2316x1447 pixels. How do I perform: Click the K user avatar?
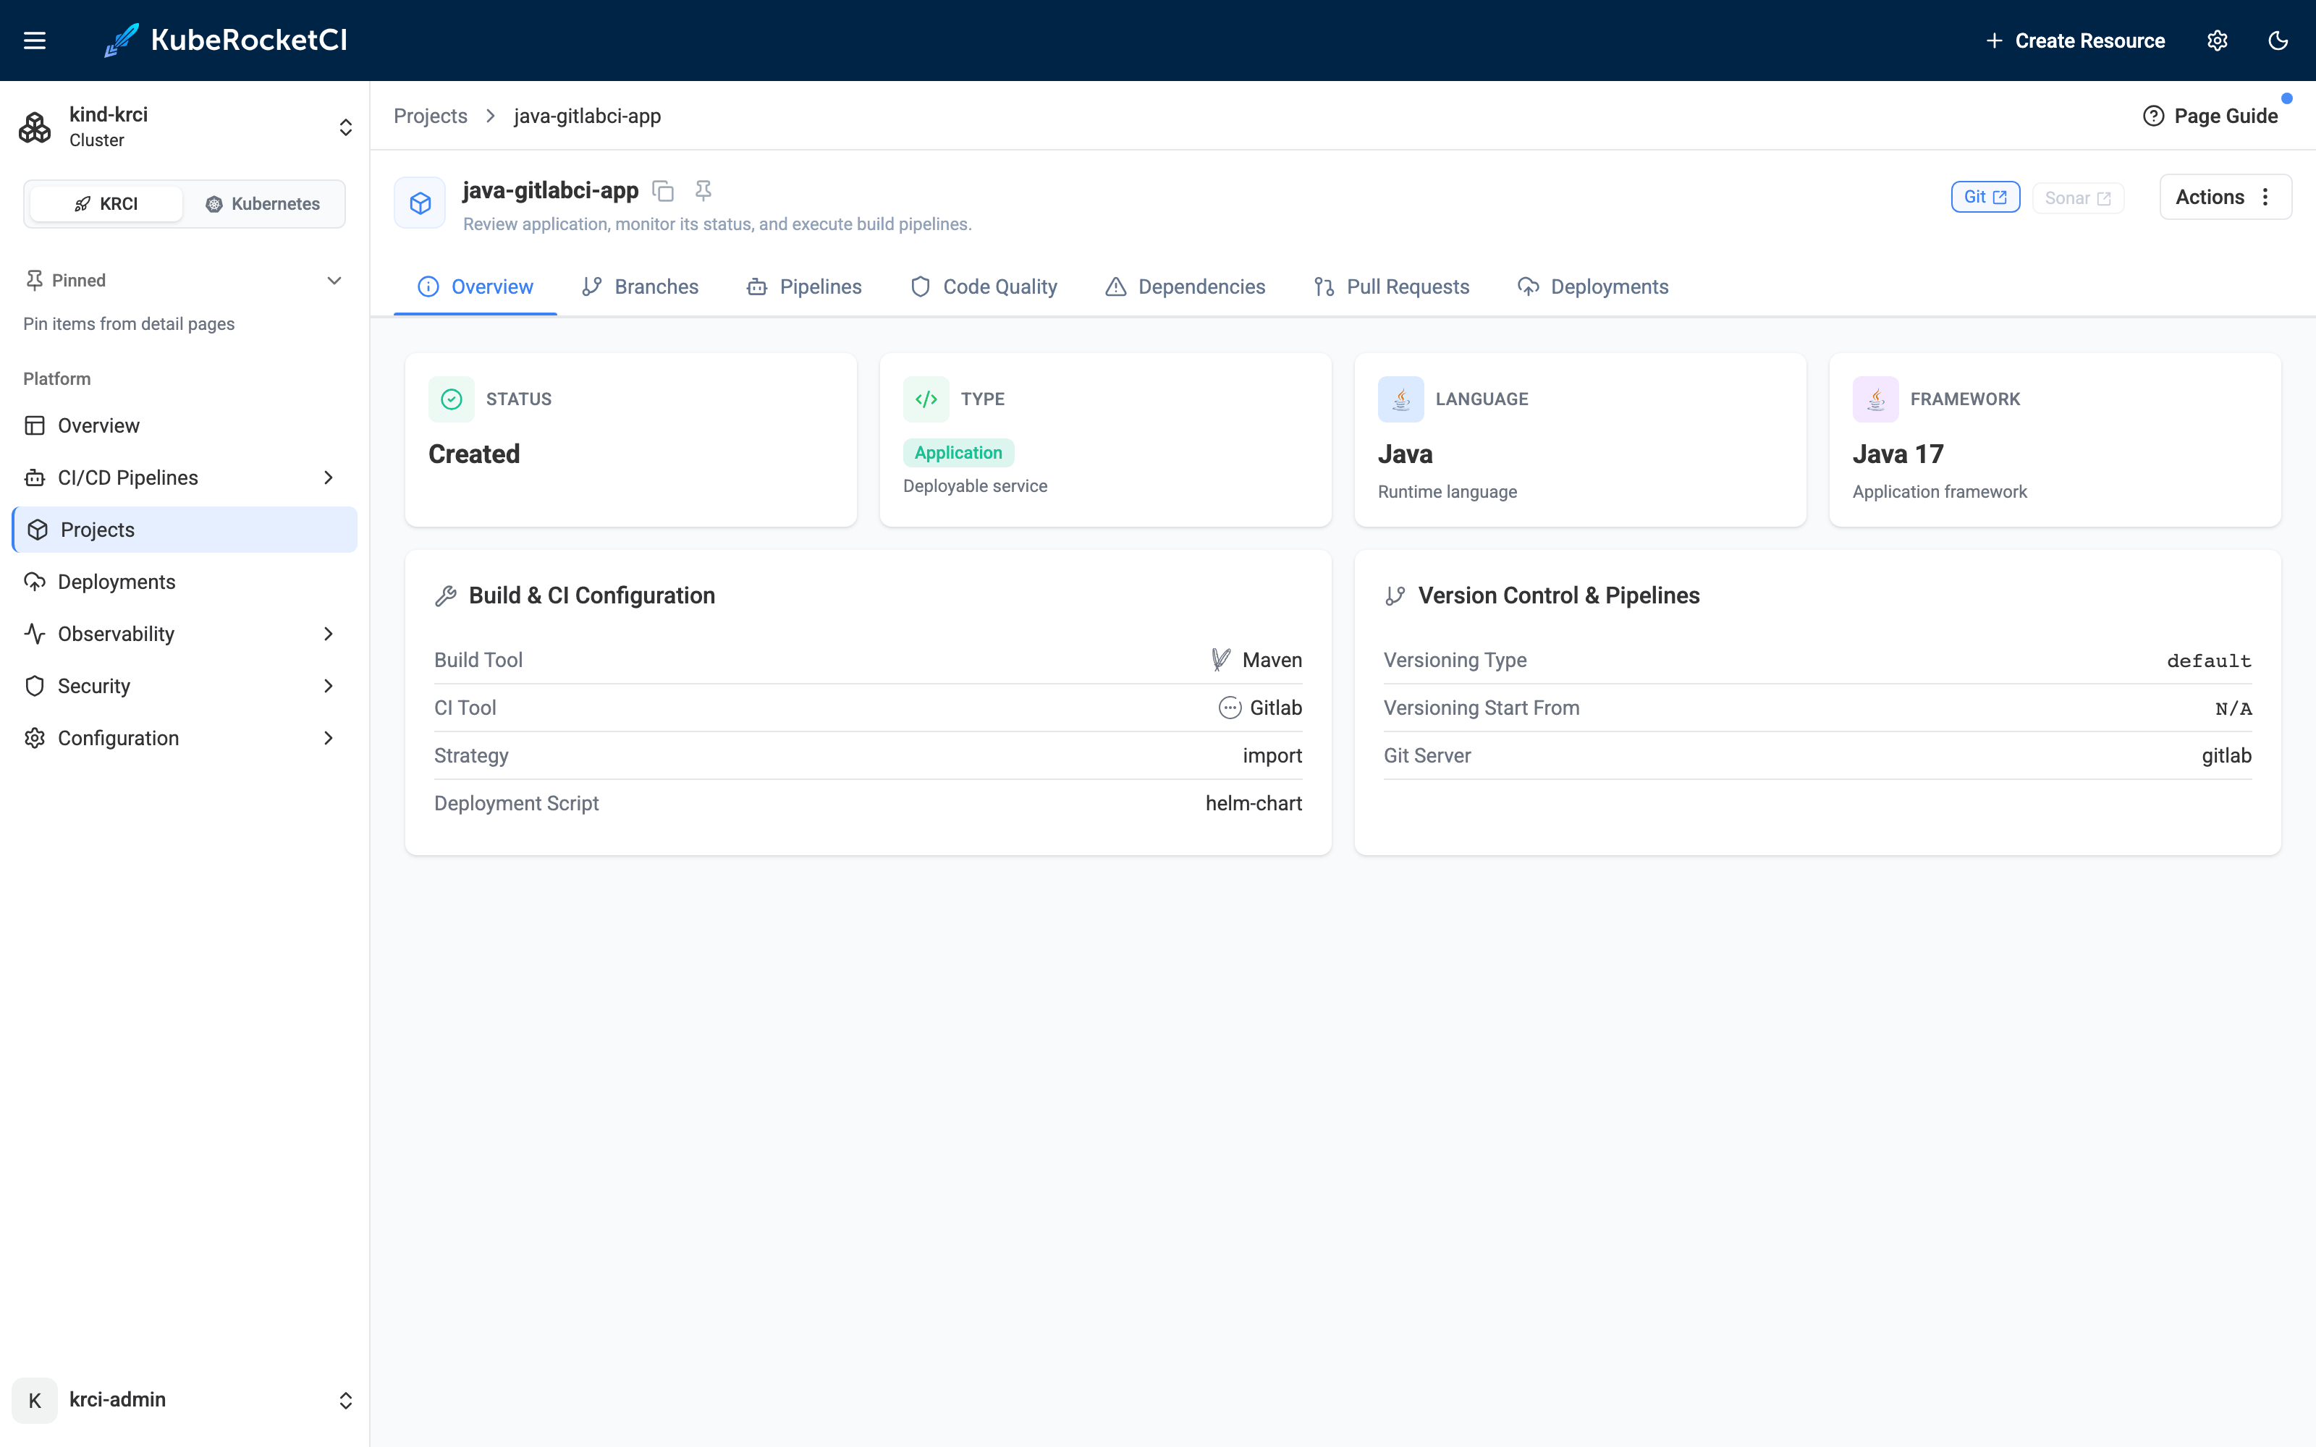click(x=35, y=1400)
